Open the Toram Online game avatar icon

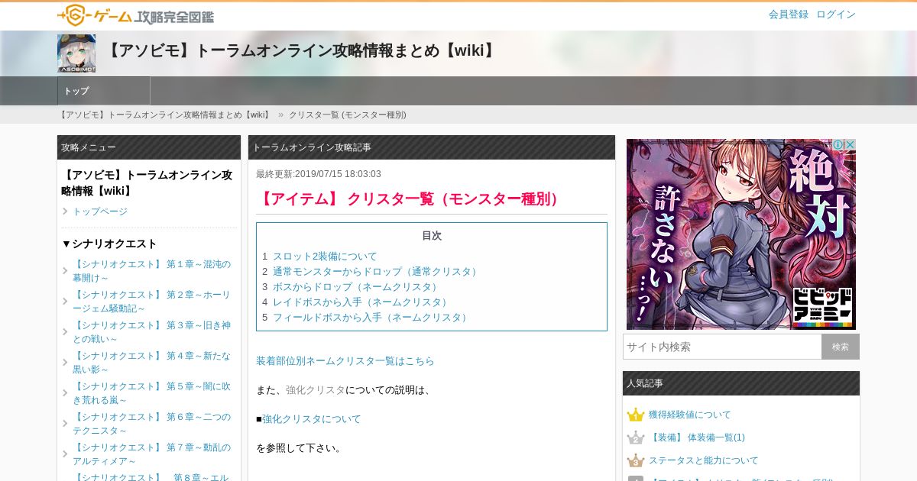[x=76, y=53]
